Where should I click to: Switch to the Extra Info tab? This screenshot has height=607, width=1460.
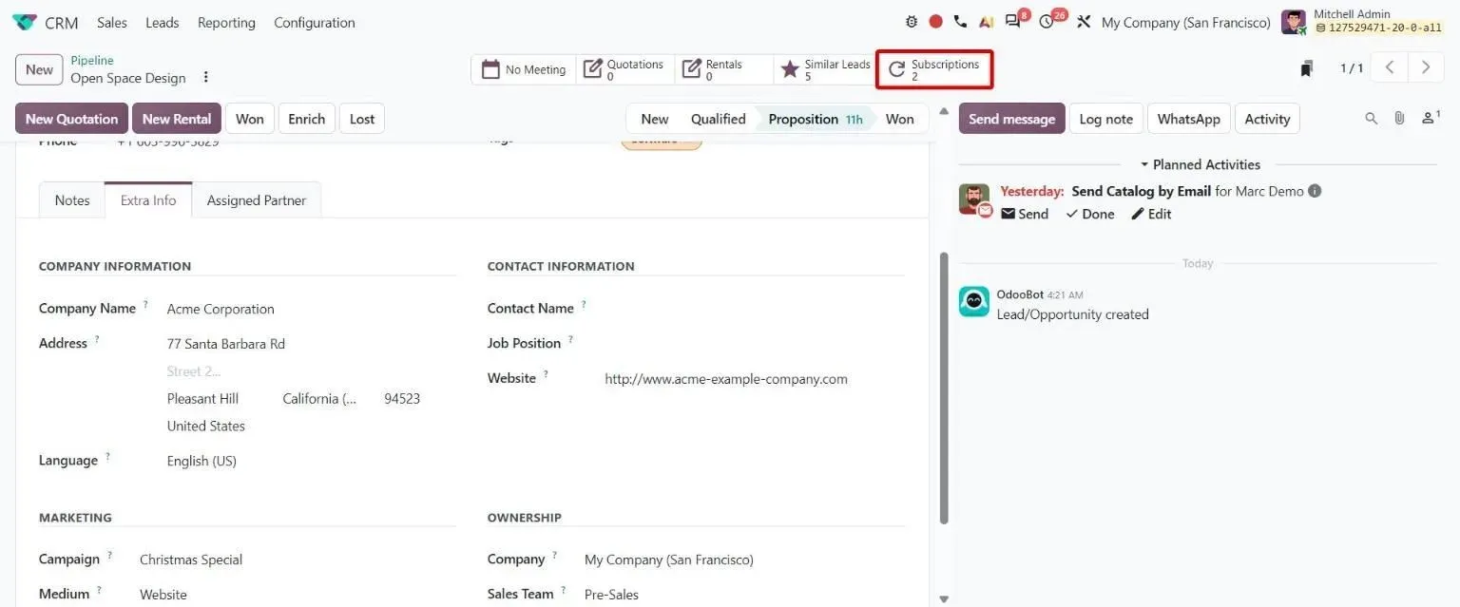[148, 200]
